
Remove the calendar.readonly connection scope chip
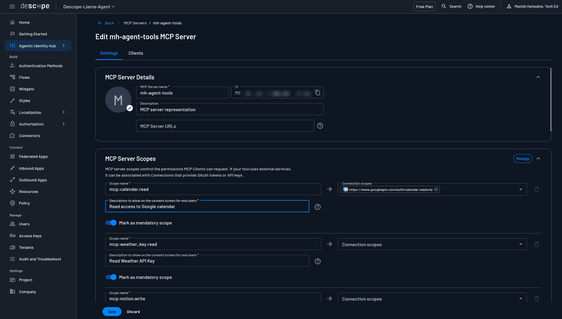pos(436,189)
